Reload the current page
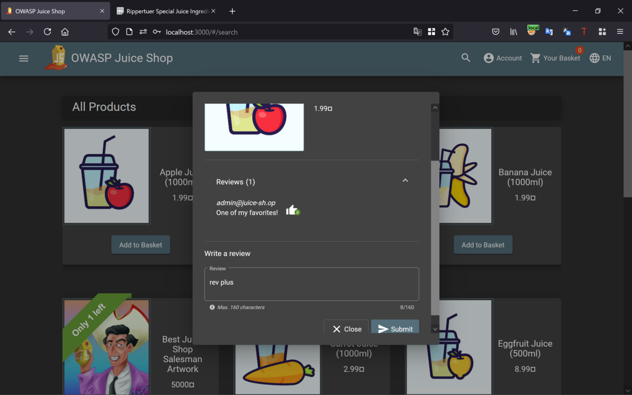This screenshot has width=632, height=395. click(x=47, y=32)
